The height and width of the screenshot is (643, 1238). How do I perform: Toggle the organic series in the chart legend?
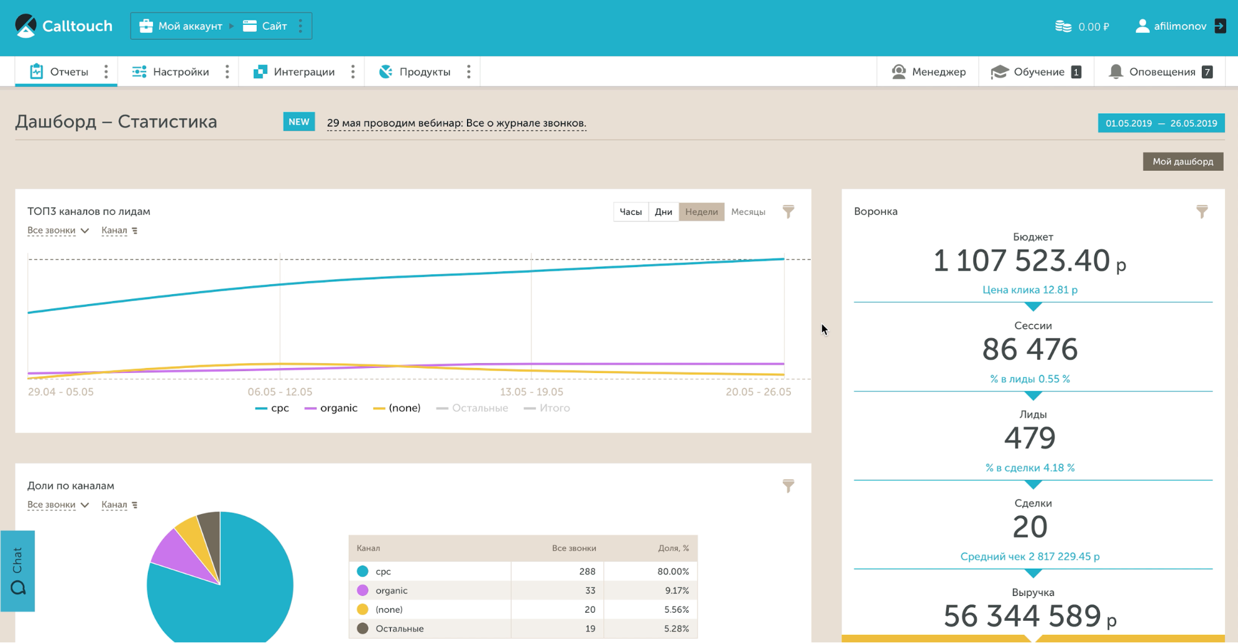click(331, 408)
